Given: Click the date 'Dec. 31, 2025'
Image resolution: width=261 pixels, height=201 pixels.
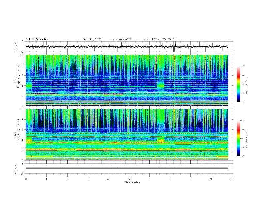Looking at the screenshot, I should point(92,39).
